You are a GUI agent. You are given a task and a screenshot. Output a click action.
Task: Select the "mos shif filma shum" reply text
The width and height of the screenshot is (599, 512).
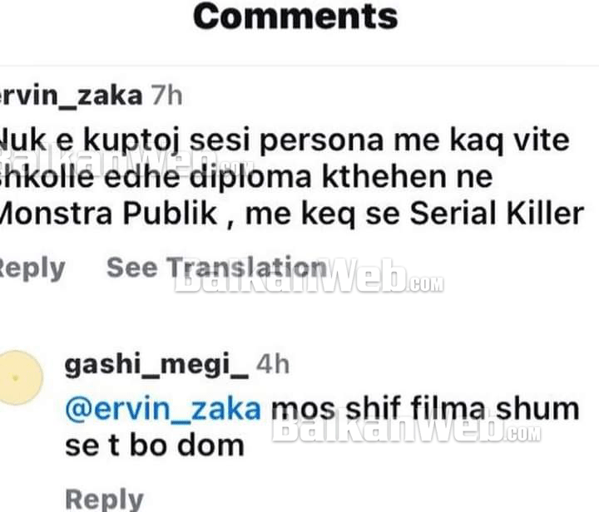425,410
